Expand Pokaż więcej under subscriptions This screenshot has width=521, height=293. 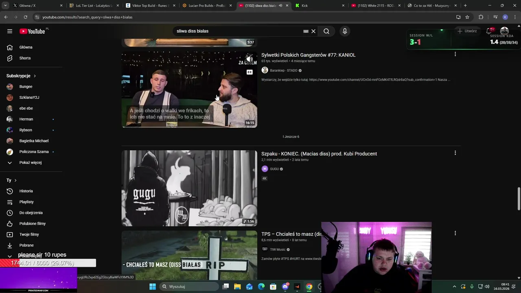(x=31, y=162)
